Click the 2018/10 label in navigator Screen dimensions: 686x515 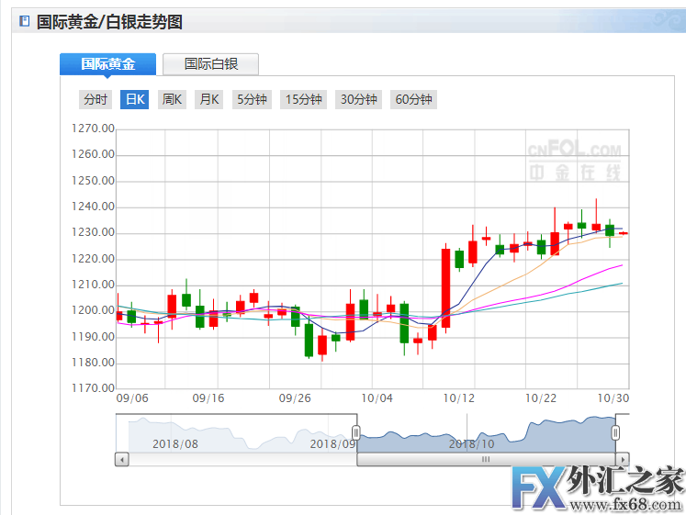pyautogui.click(x=472, y=444)
